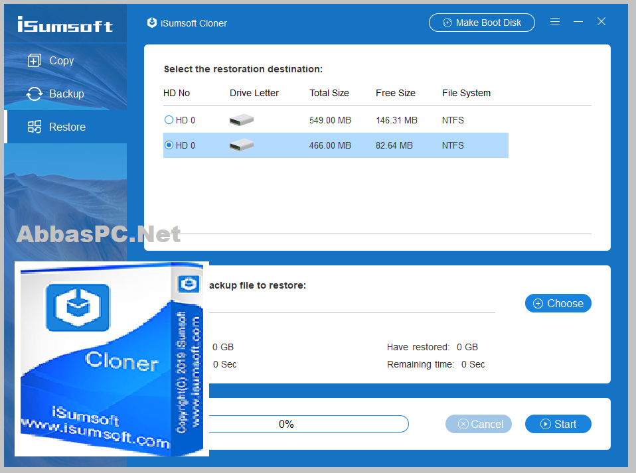Click the 0% restore progress bar
636x473 pixels.
point(308,424)
